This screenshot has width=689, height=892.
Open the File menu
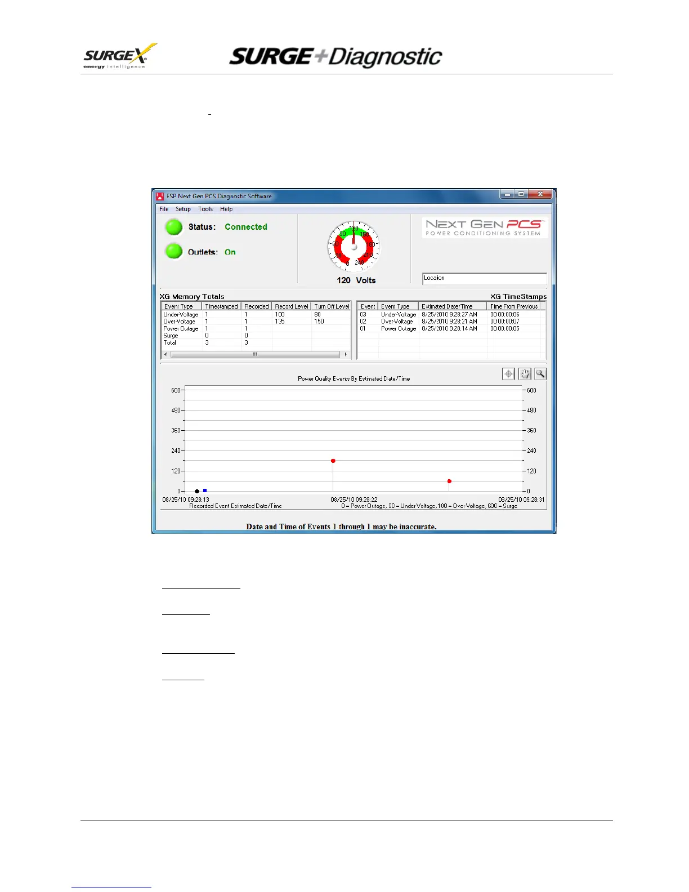pos(164,209)
